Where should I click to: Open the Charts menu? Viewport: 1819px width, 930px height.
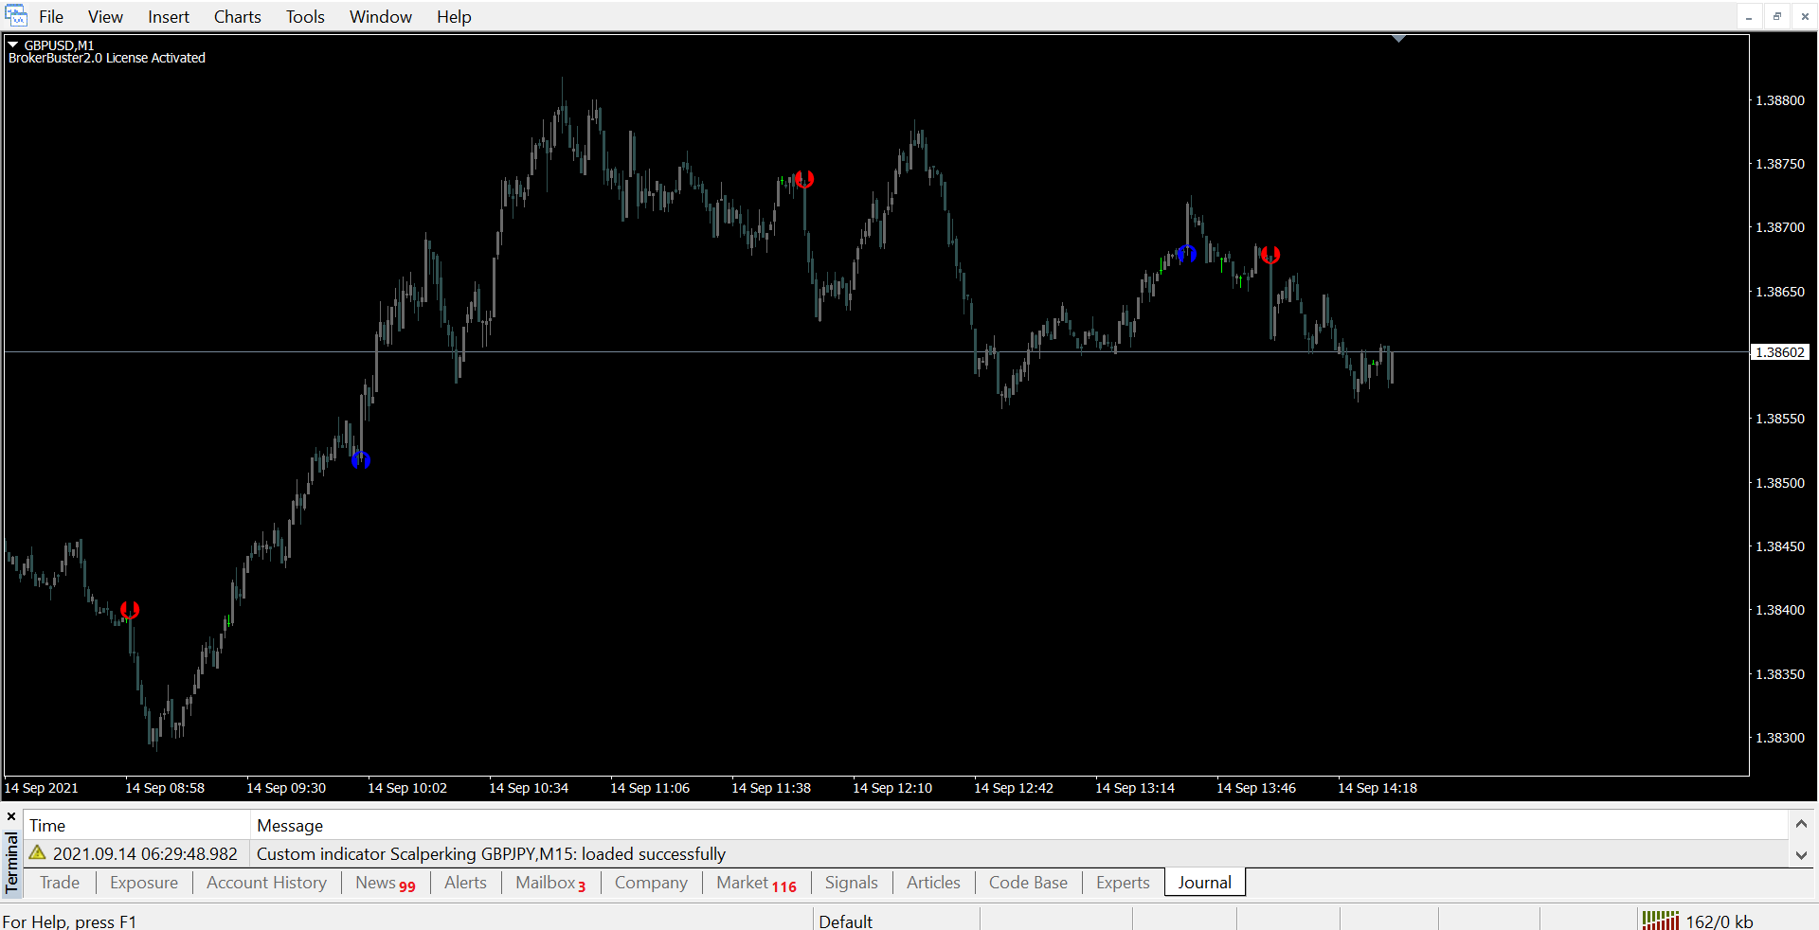point(237,17)
